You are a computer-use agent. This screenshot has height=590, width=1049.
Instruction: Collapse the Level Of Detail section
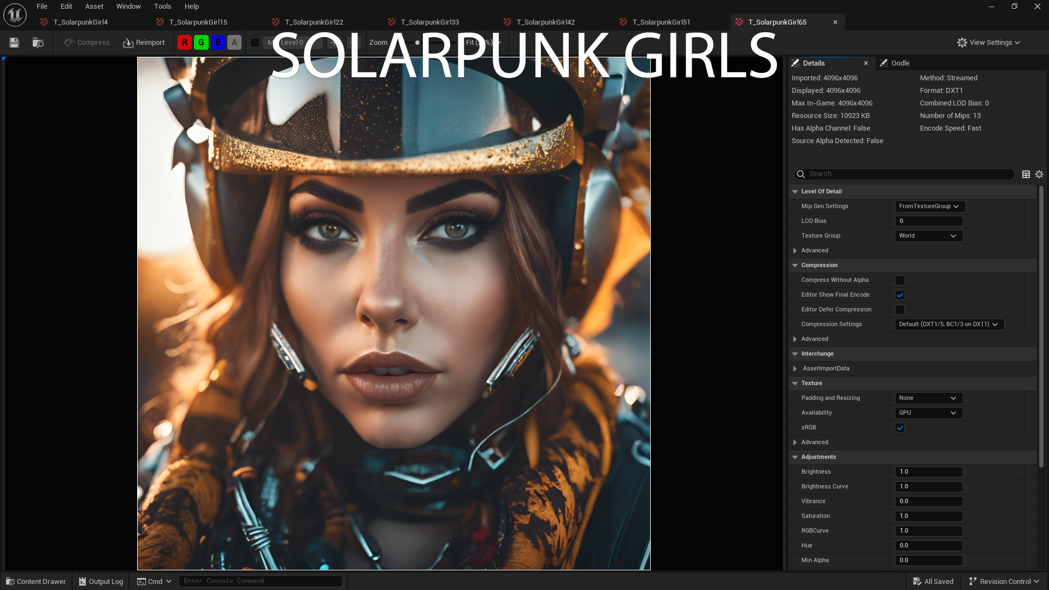tap(795, 192)
